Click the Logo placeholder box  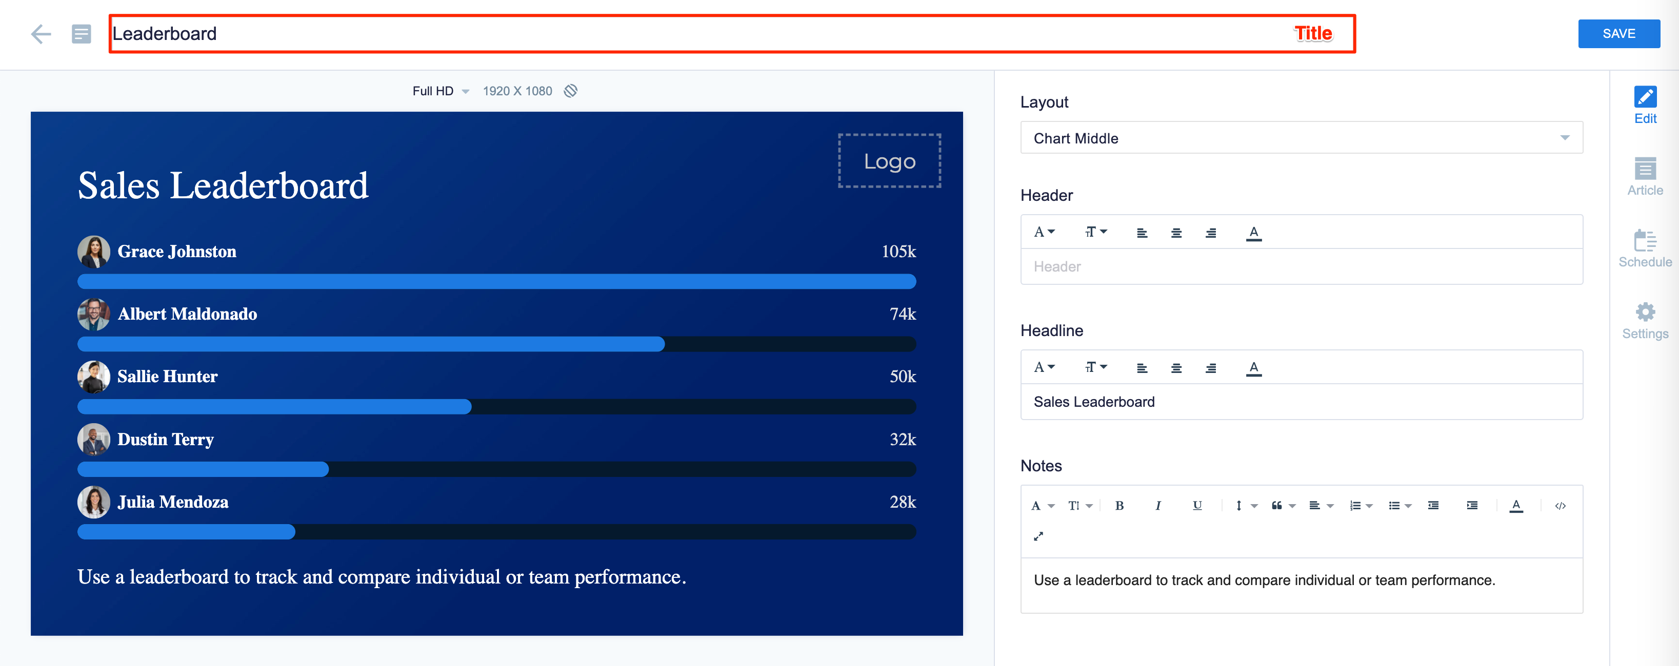click(889, 161)
